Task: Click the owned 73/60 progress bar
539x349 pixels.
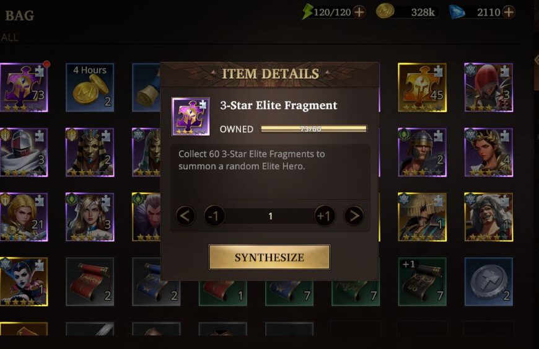Action: (x=314, y=129)
